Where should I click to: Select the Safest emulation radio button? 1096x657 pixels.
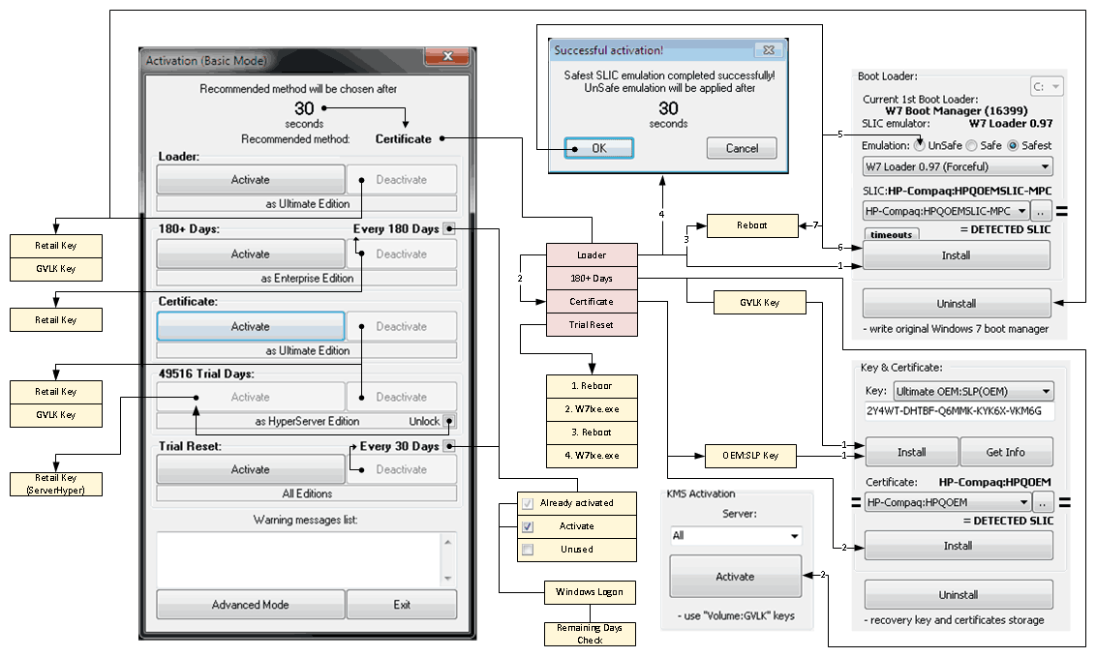point(1014,145)
